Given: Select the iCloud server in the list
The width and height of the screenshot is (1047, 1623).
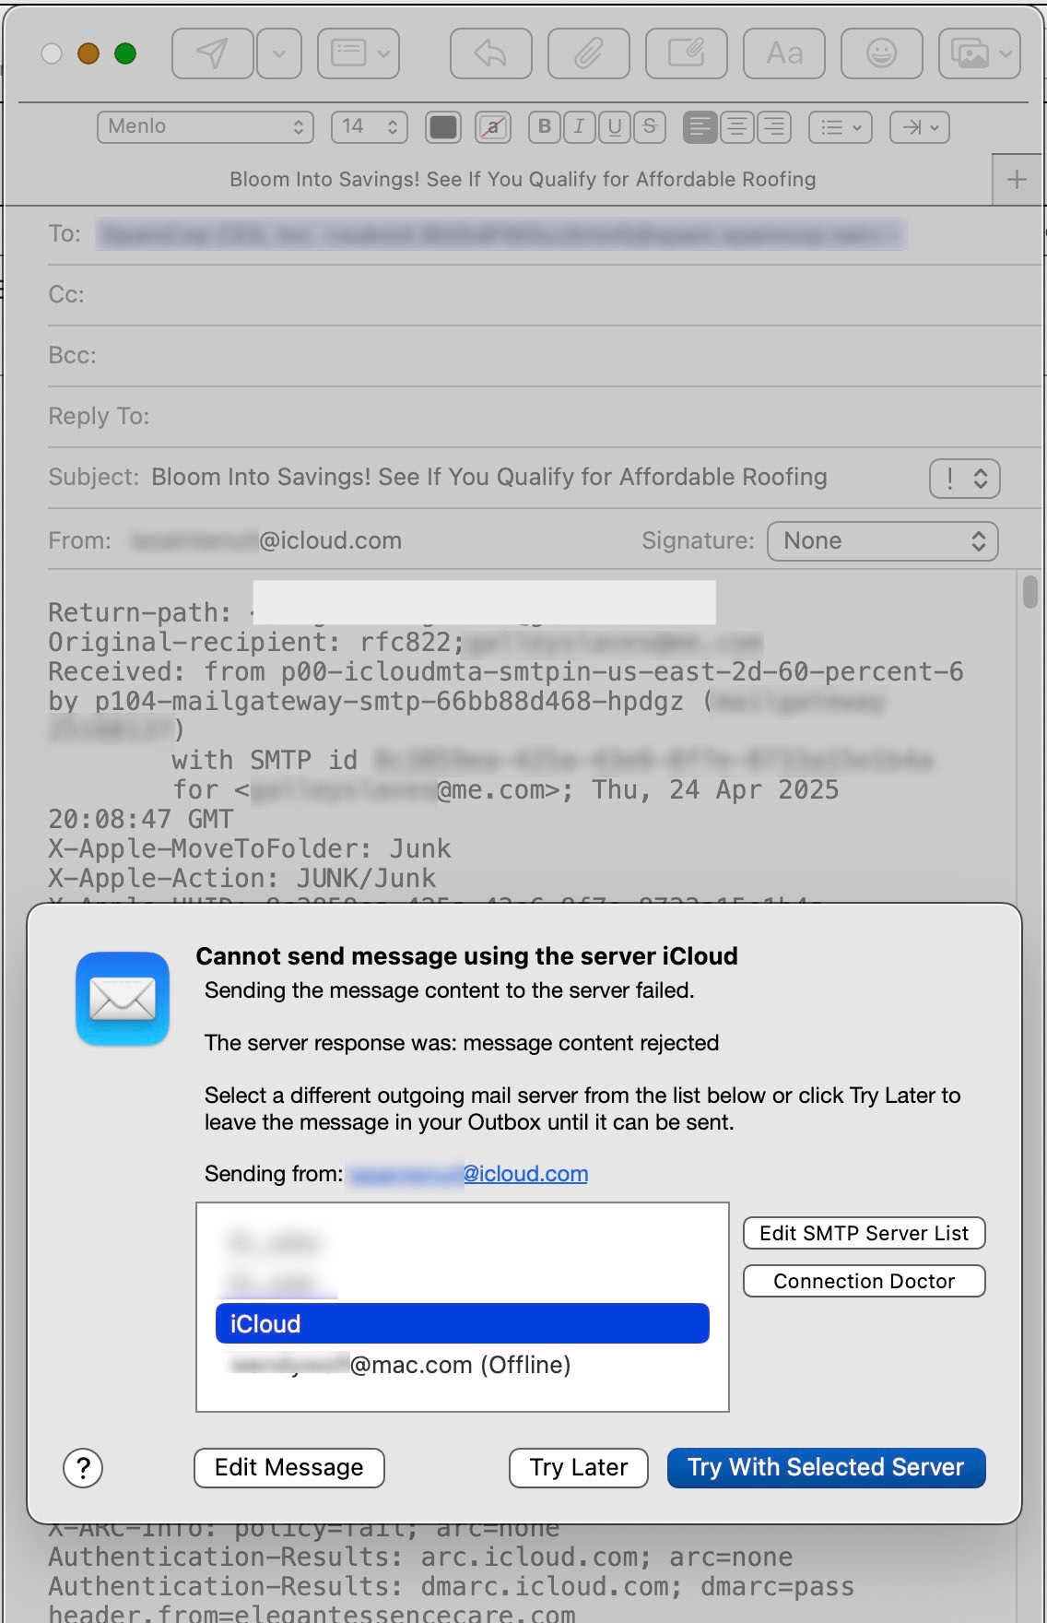Looking at the screenshot, I should tap(463, 1323).
